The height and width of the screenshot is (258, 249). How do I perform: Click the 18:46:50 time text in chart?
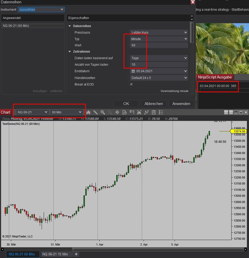click(220, 142)
